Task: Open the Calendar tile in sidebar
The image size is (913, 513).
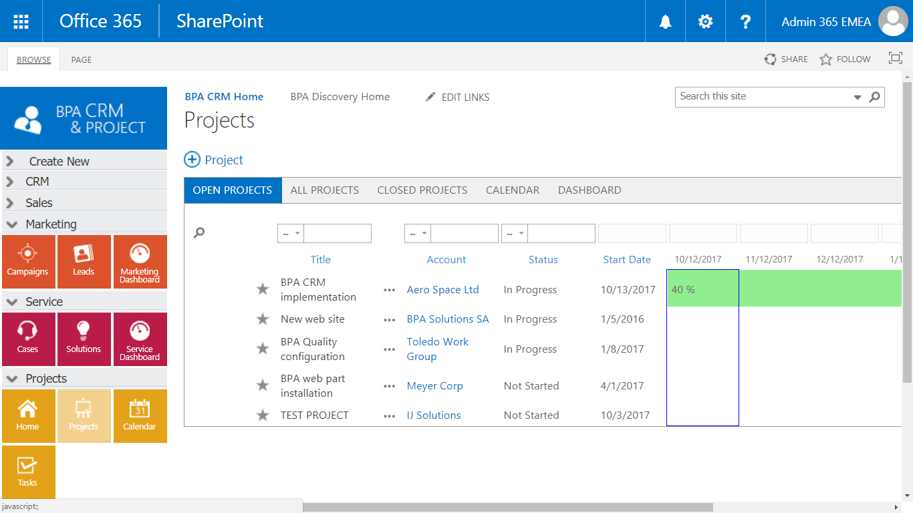Action: (x=140, y=416)
